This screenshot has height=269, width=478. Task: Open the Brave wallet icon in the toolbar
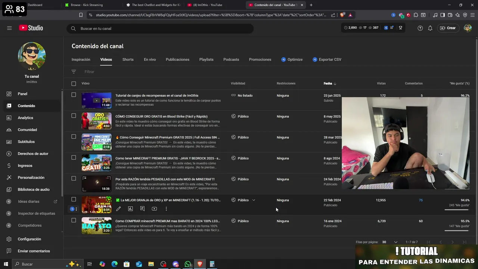tap(450, 15)
